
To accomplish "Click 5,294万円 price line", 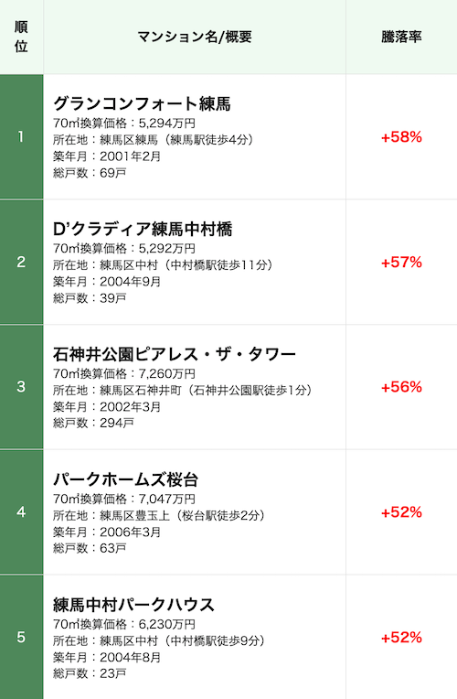I will click(124, 123).
